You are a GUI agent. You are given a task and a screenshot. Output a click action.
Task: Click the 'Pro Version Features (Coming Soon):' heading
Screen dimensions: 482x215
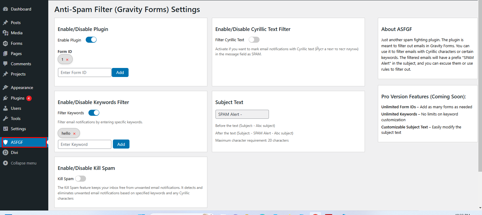pos(423,97)
